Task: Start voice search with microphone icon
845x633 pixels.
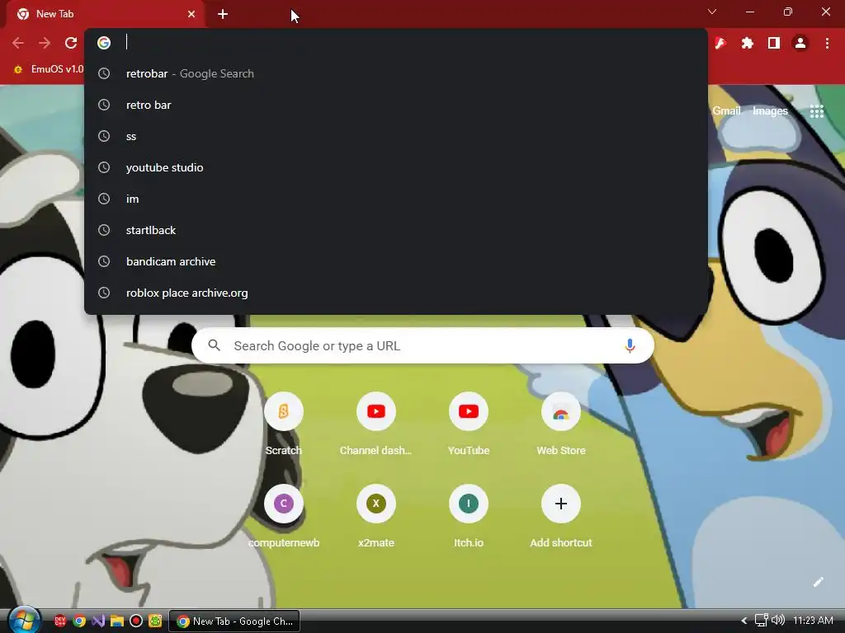Action: [x=630, y=345]
